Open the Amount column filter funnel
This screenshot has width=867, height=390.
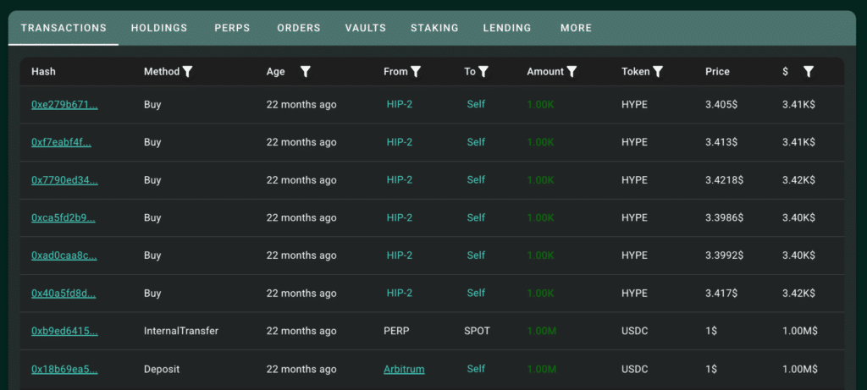(x=572, y=72)
